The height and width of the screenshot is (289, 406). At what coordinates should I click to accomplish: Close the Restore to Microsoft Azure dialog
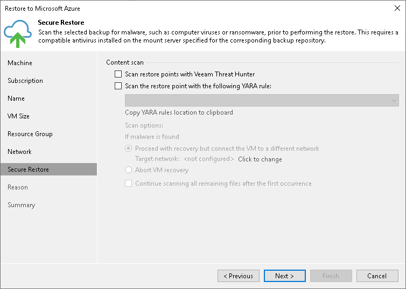(397, 8)
